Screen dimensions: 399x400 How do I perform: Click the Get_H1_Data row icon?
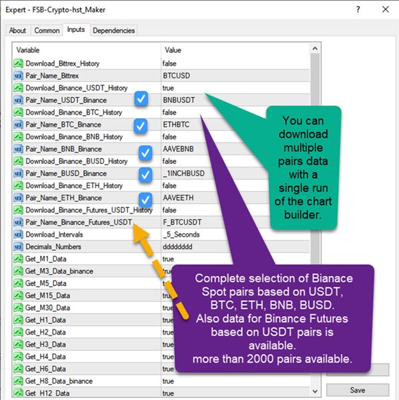[x=19, y=320]
